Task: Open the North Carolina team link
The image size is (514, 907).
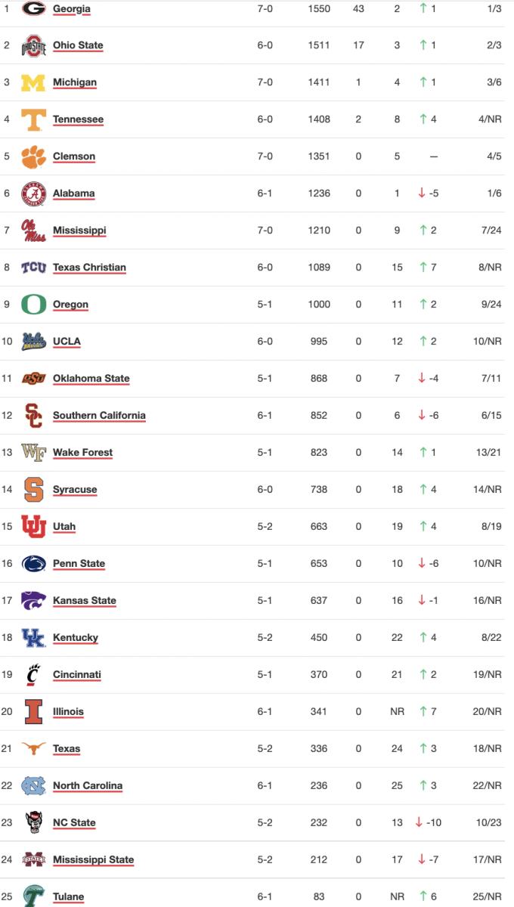Action: pos(88,786)
